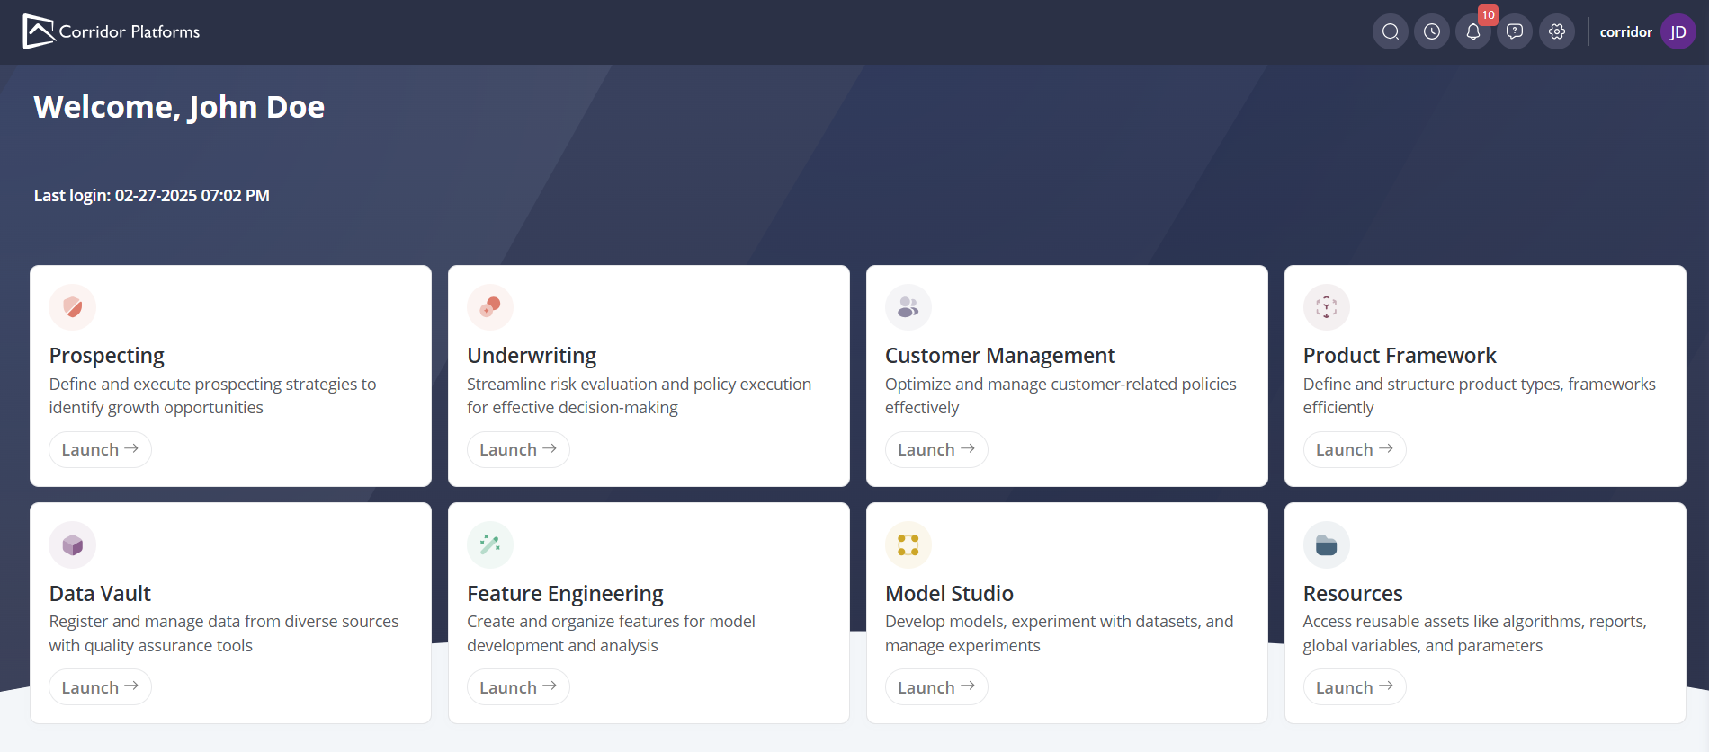This screenshot has height=752, width=1709.
Task: Select the corridor username label
Action: point(1625,32)
